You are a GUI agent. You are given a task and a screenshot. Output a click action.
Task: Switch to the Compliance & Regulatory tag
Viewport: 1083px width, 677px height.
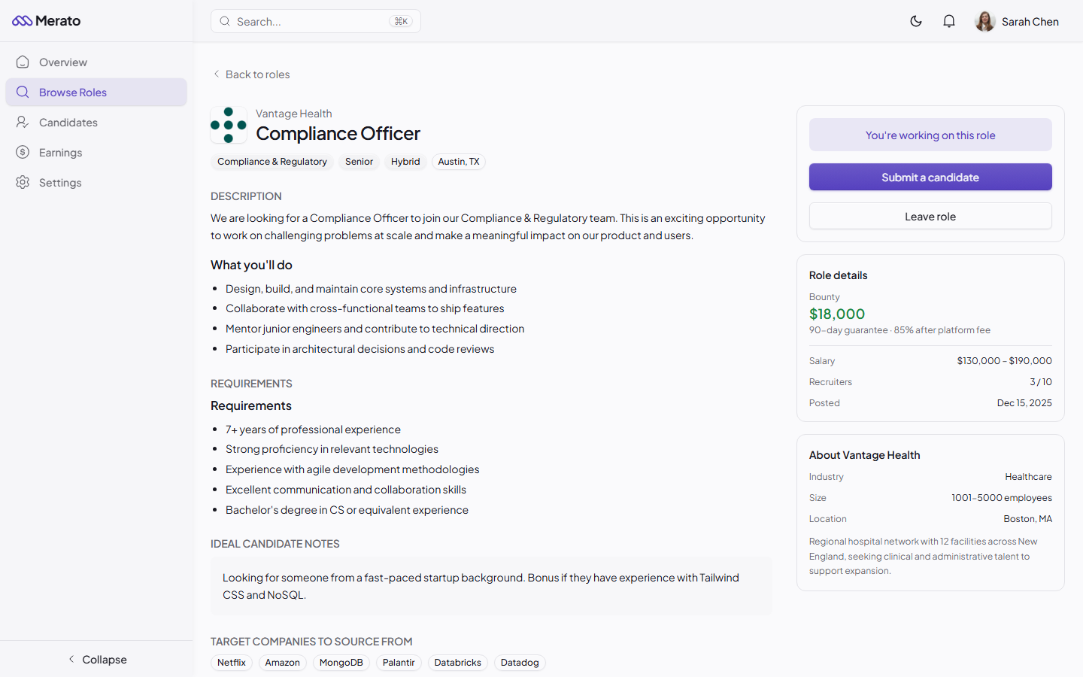pyautogui.click(x=272, y=162)
